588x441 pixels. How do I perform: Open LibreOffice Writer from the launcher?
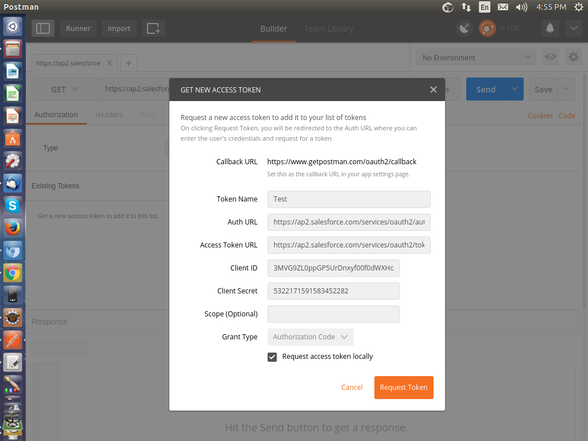coord(13,71)
